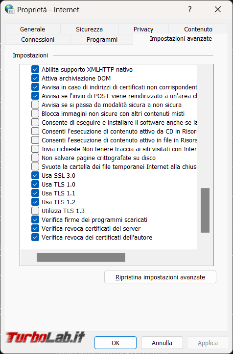Open the Privacy tab
This screenshot has height=354, width=233.
[x=143, y=29]
